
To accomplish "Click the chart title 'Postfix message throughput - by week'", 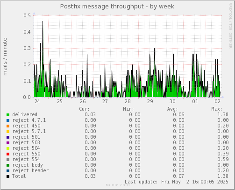I will (x=117, y=7).
